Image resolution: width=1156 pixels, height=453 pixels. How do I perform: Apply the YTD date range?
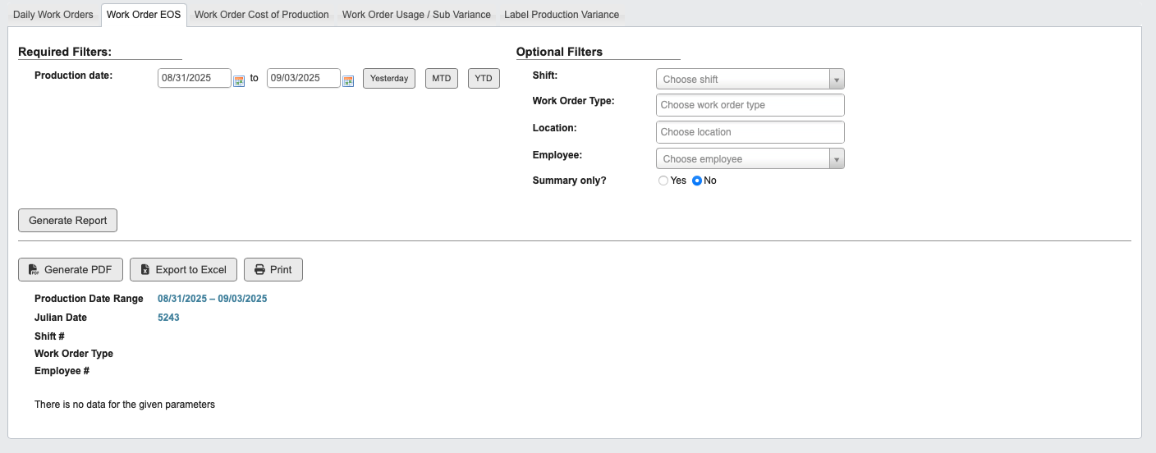coord(484,78)
